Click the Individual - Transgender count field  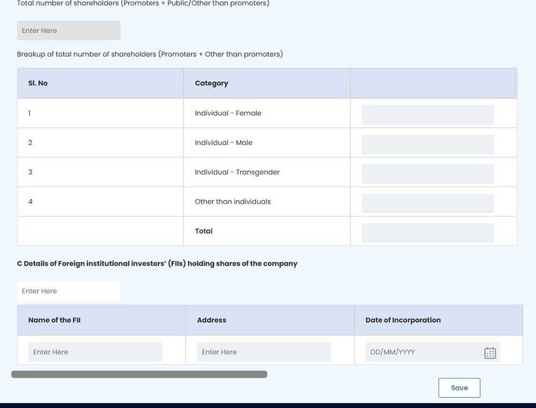pyautogui.click(x=427, y=174)
